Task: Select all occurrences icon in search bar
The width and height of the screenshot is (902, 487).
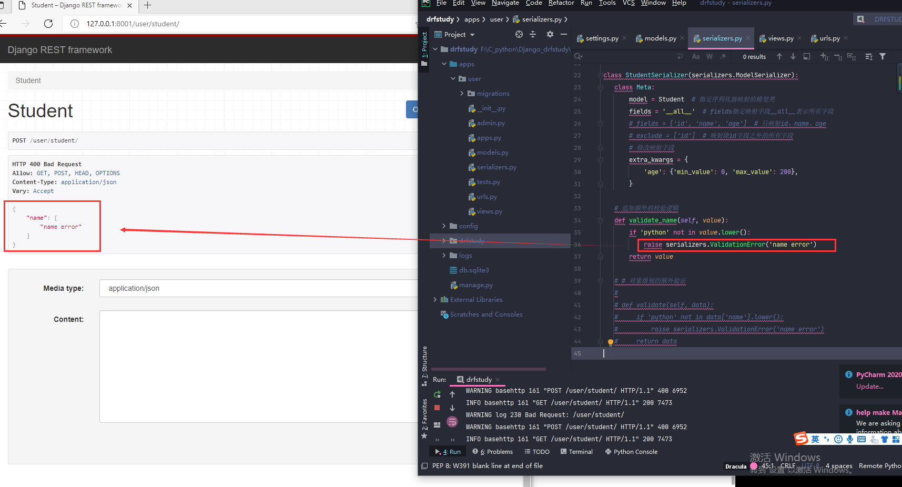Action: [x=852, y=56]
